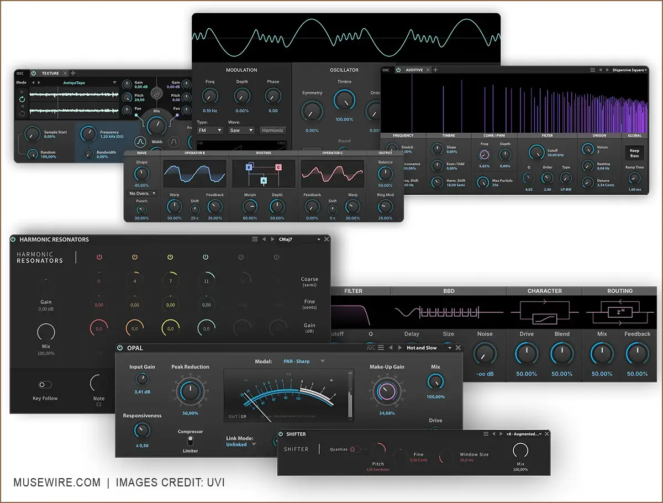Go to previous Opal preset arrow
Image resolution: width=663 pixels, height=503 pixels.
click(391, 348)
